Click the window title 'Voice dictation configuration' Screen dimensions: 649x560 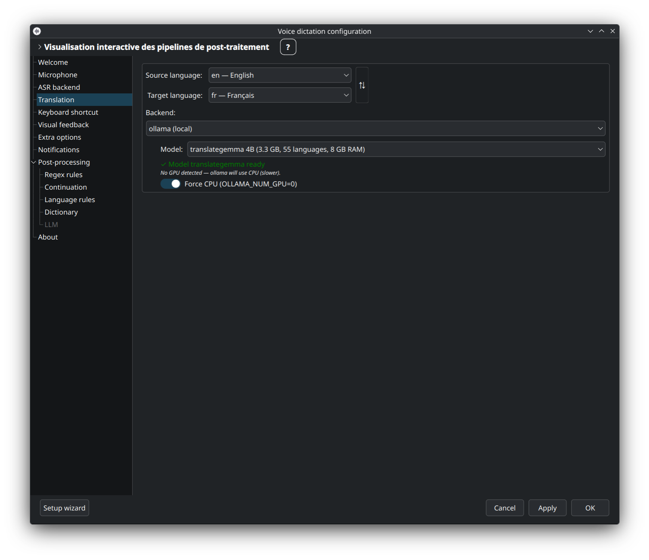(x=324, y=31)
